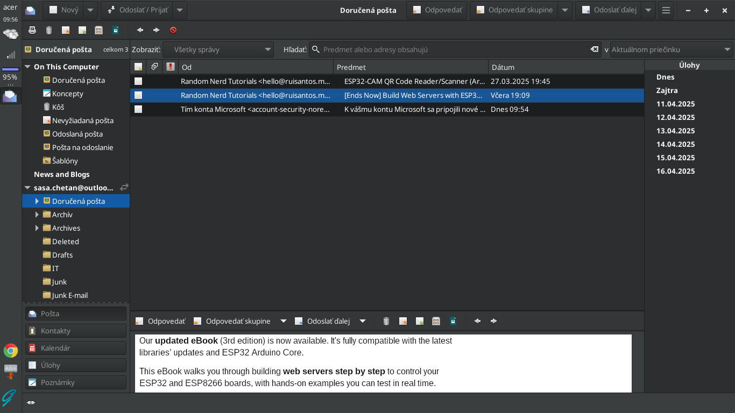Viewport: 735px width, 413px height.
Task: Open preview pane Odpovedať skupine dropdown arrow
Action: (x=284, y=321)
